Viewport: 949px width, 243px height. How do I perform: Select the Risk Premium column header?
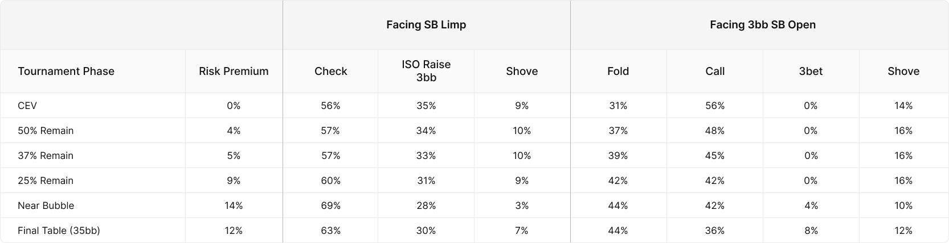[x=234, y=72]
